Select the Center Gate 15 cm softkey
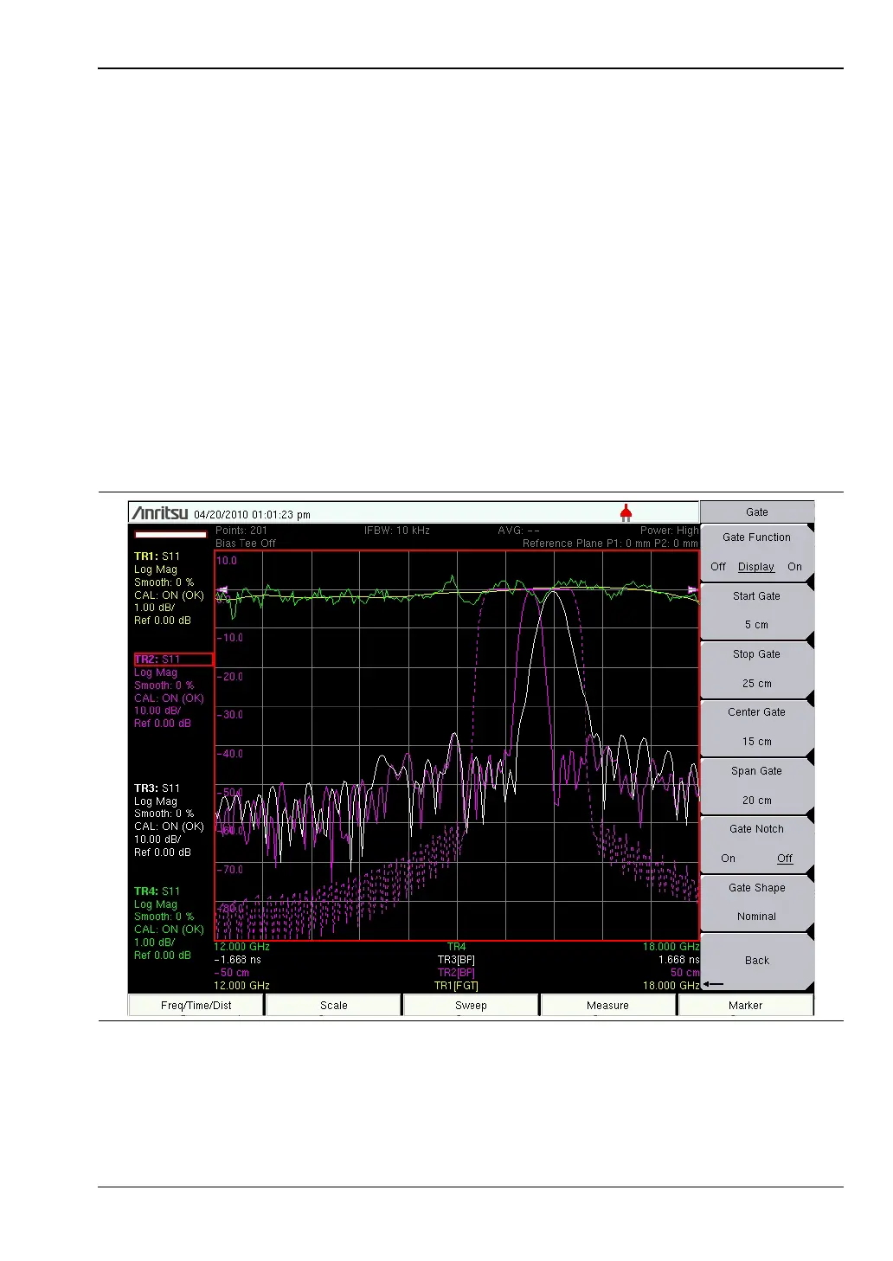The height and width of the screenshot is (1261, 893). coord(756,727)
